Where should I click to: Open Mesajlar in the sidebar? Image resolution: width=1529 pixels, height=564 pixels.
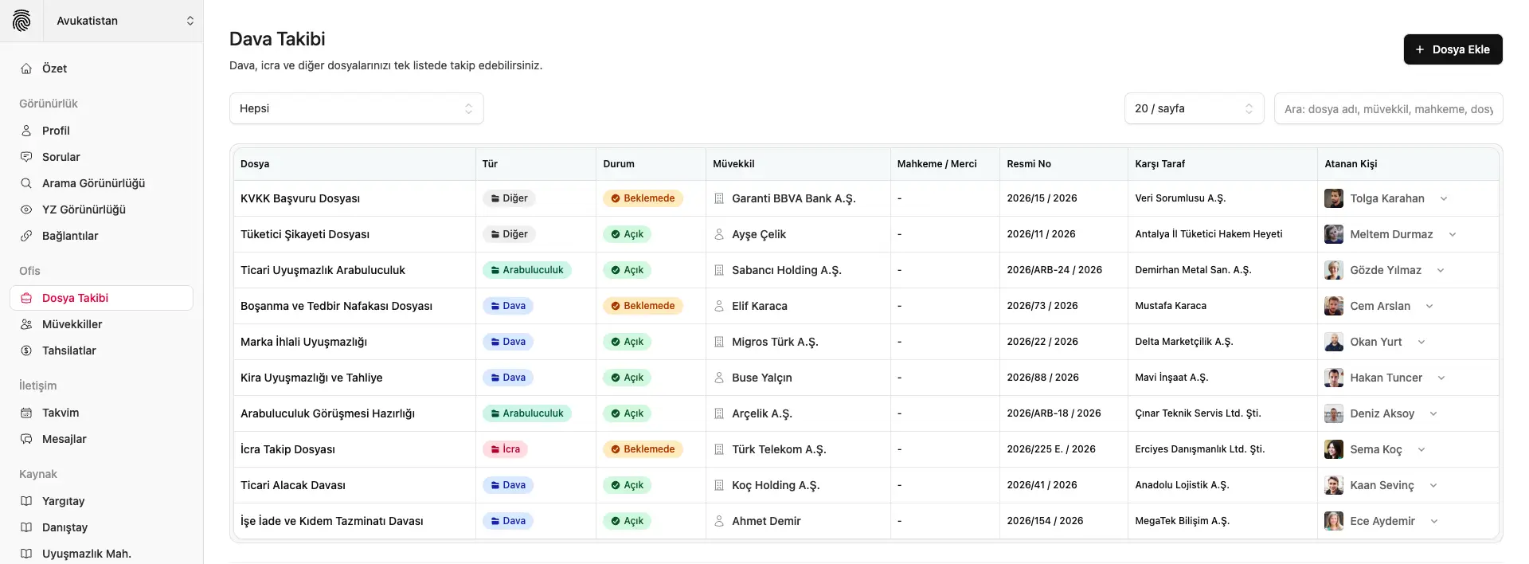coord(64,439)
